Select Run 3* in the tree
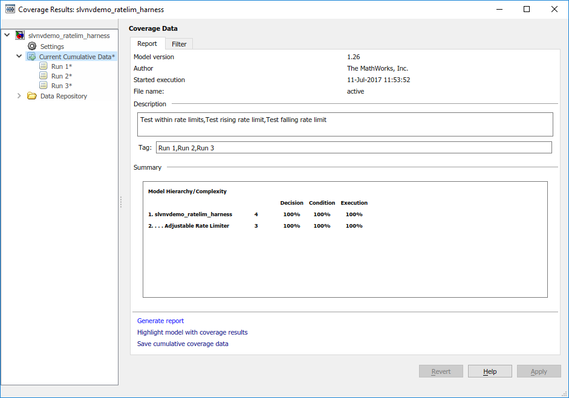The image size is (569, 398). 62,86
